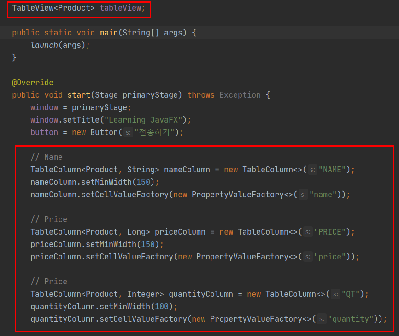Click the Exception keyword in throws clause

click(240, 95)
